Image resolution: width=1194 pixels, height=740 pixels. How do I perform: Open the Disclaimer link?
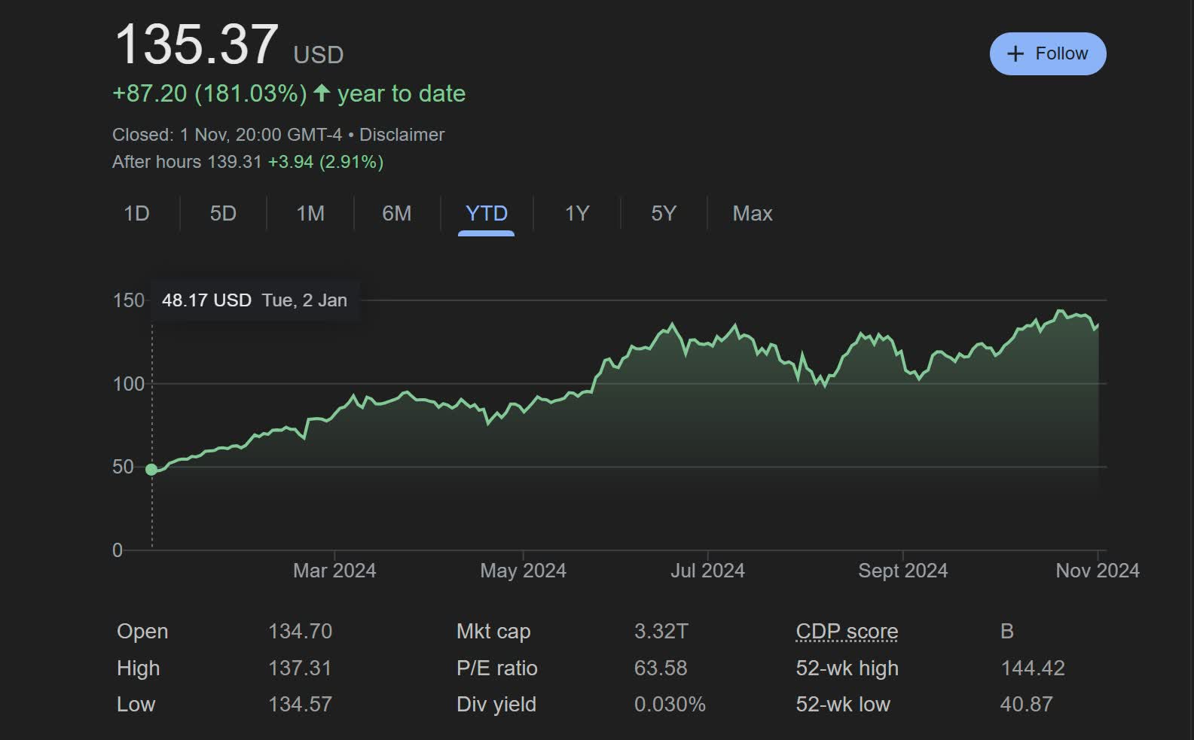(402, 135)
